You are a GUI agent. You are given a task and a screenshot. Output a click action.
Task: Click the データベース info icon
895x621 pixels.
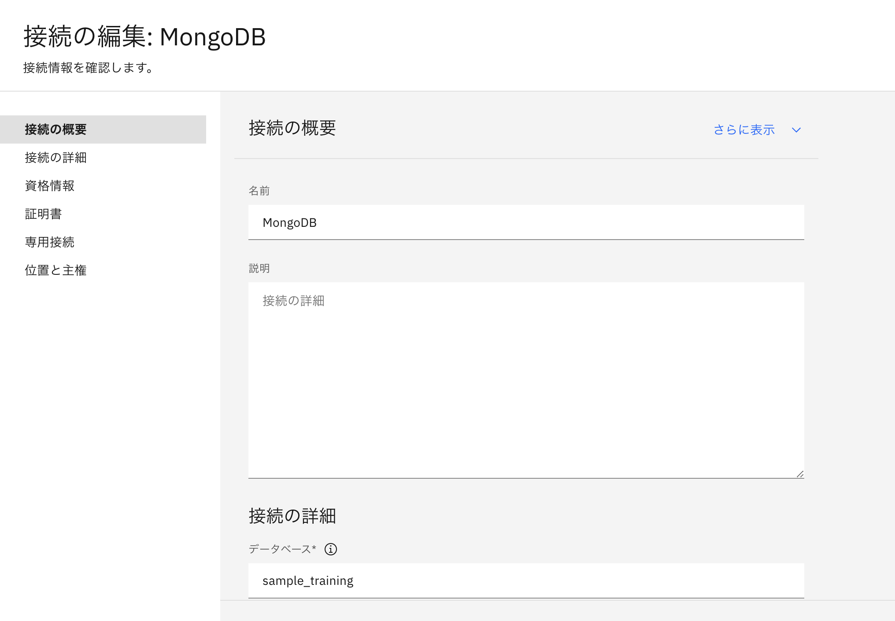330,549
